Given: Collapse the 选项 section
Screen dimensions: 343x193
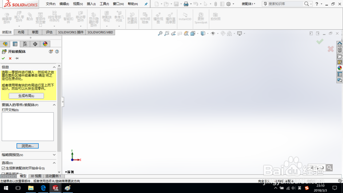Looking at the screenshot, I should coord(54,163).
